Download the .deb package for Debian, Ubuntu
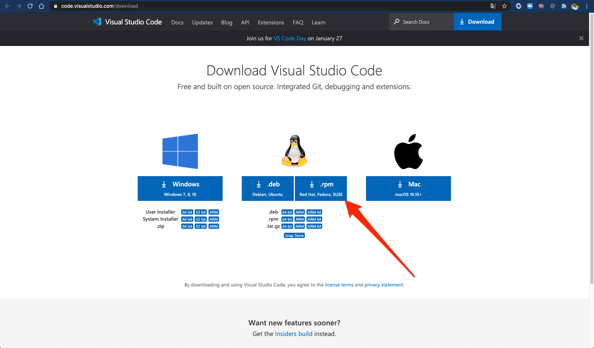The width and height of the screenshot is (594, 348). (268, 188)
